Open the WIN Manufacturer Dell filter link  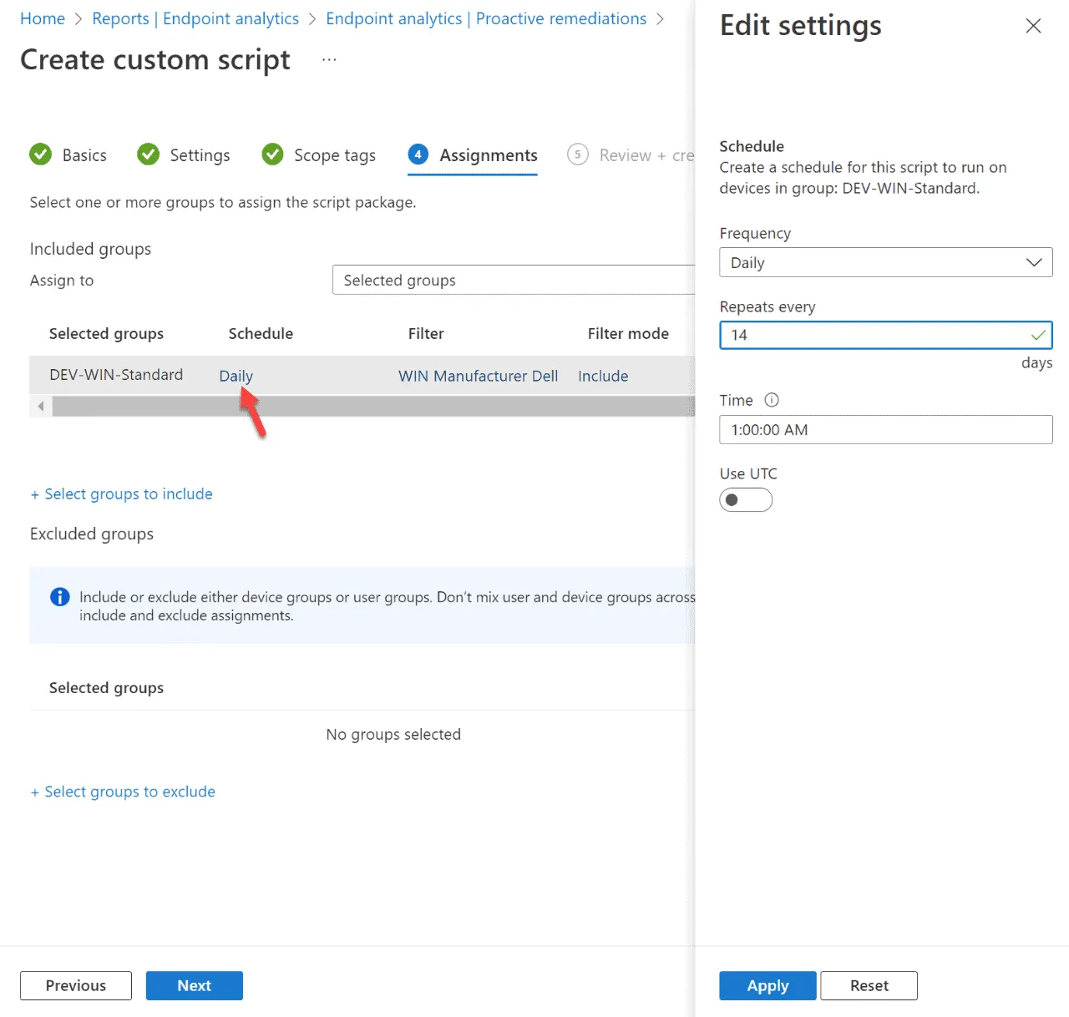point(478,376)
